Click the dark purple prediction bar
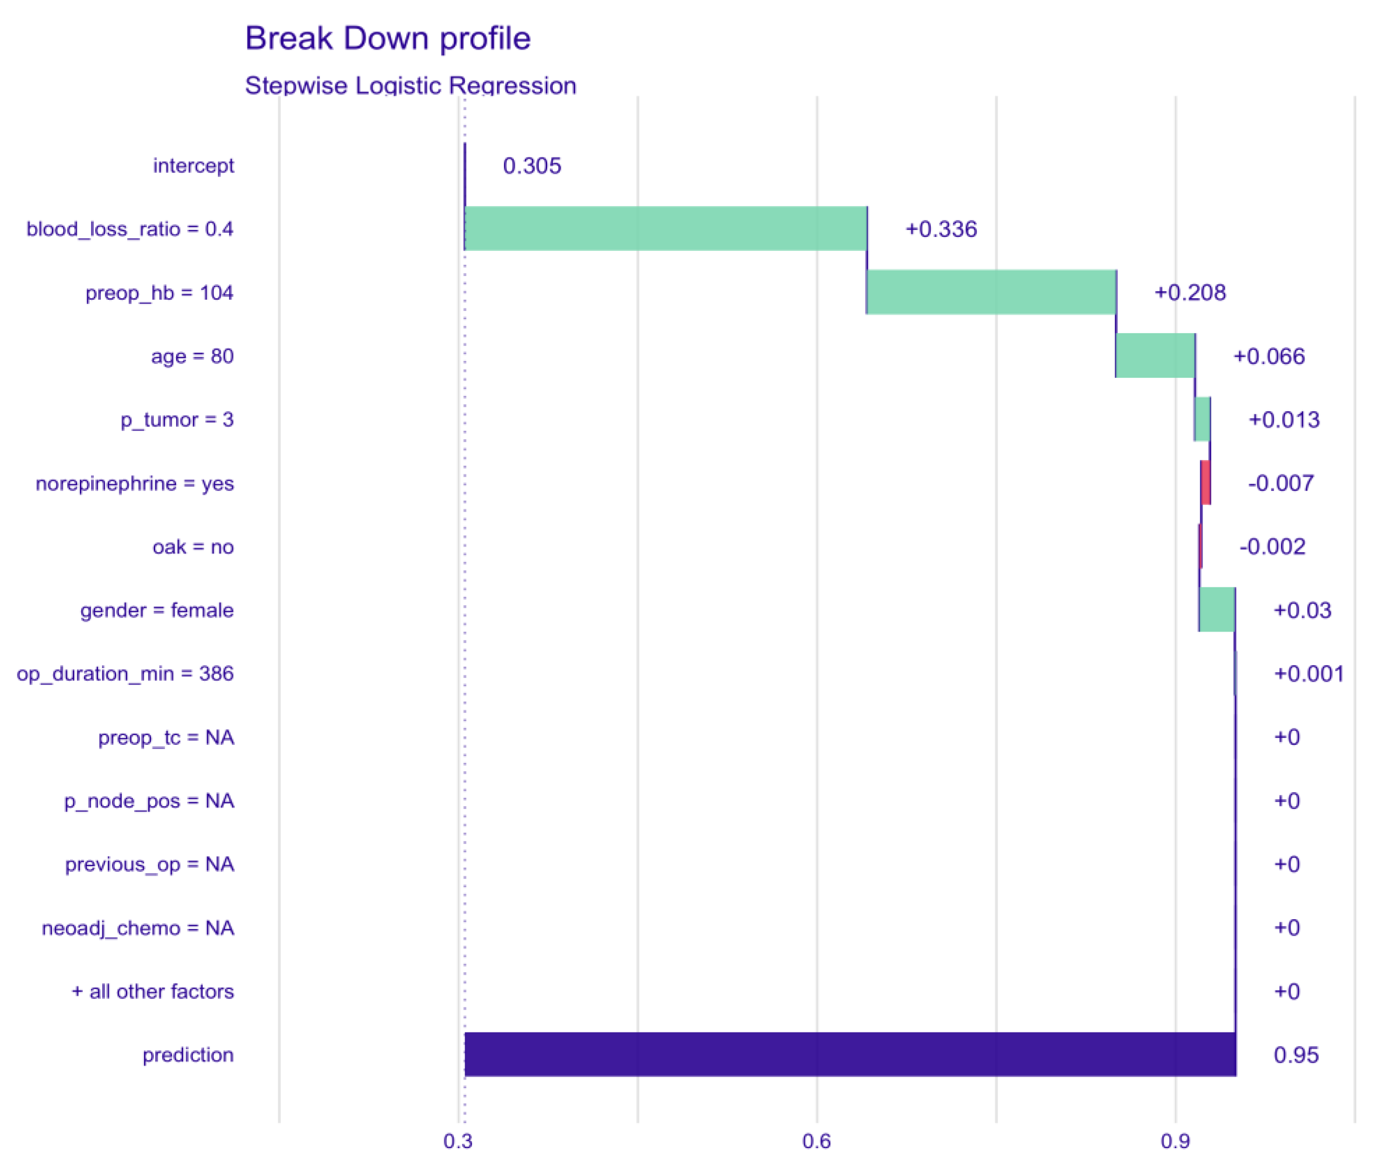Viewport: 1381px width, 1170px height. click(850, 1054)
